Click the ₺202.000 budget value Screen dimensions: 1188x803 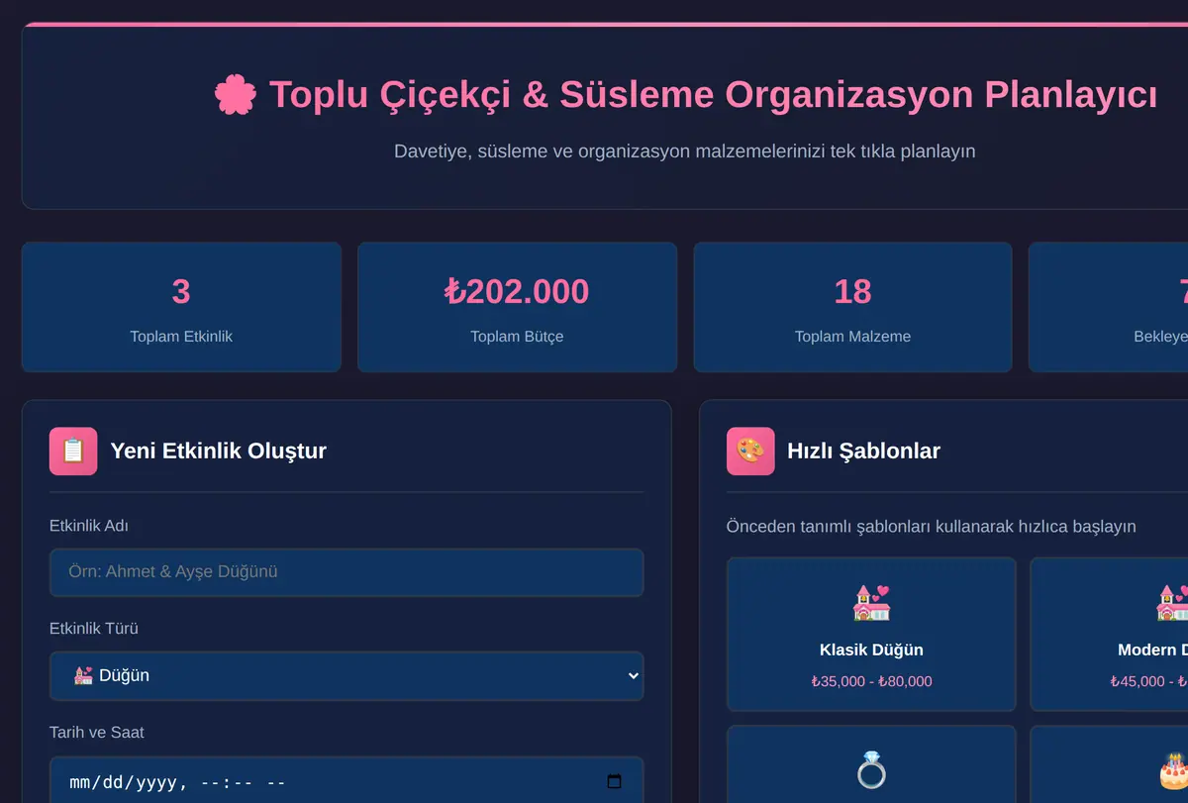517,291
